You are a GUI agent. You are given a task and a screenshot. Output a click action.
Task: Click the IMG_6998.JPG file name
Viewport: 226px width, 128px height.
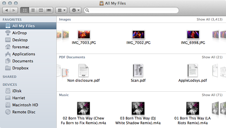coord(193,43)
